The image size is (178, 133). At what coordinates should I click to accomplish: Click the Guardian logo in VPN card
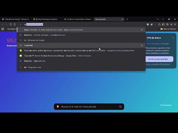coord(165,44)
